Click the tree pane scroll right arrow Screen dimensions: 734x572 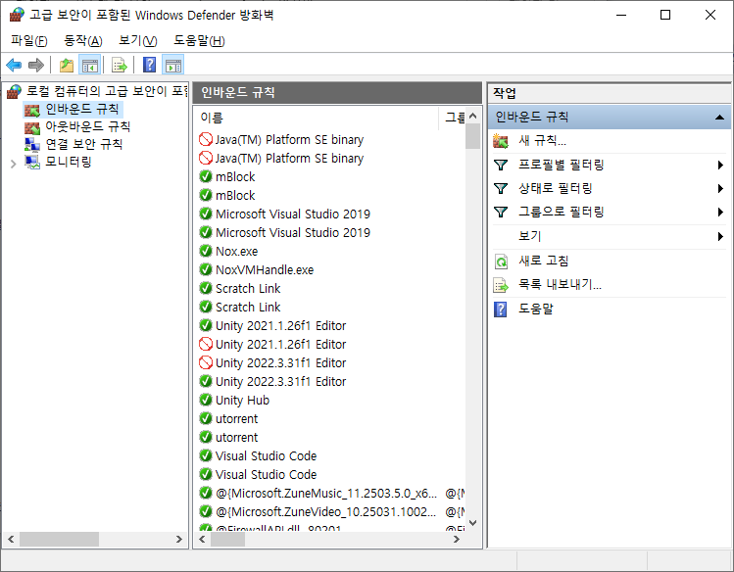coord(178,540)
